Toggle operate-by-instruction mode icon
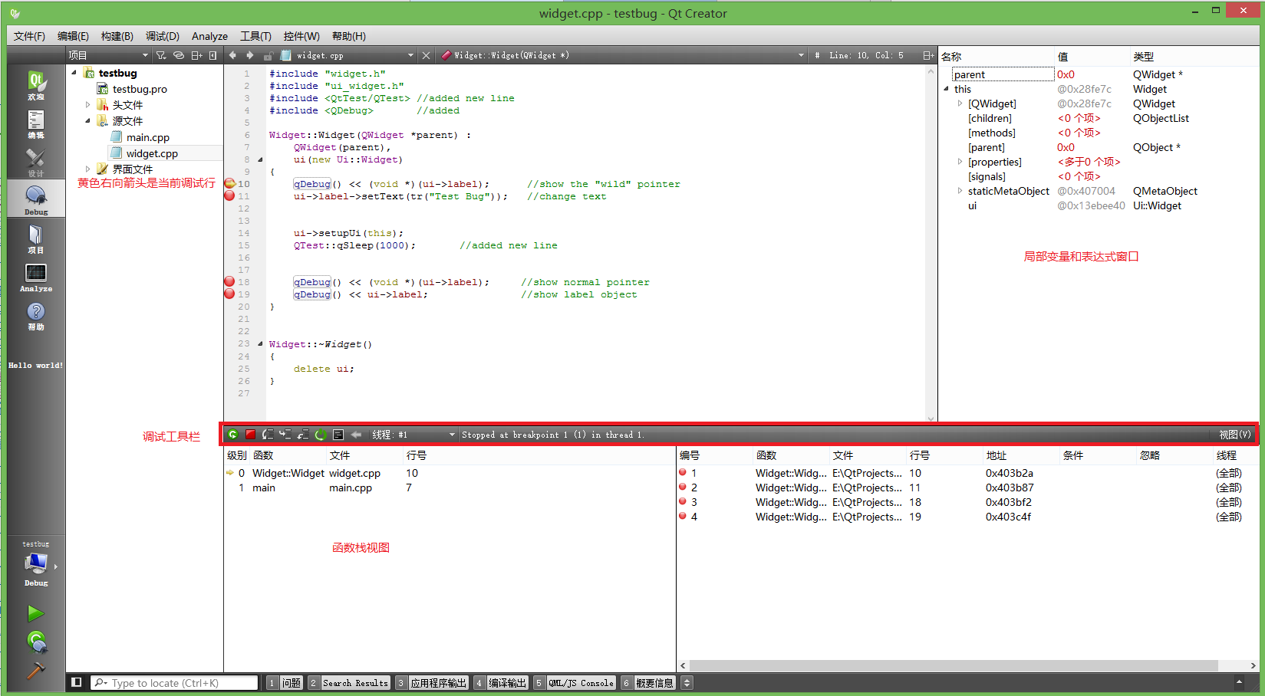Viewport: 1265px width, 696px height. pyautogui.click(x=338, y=435)
